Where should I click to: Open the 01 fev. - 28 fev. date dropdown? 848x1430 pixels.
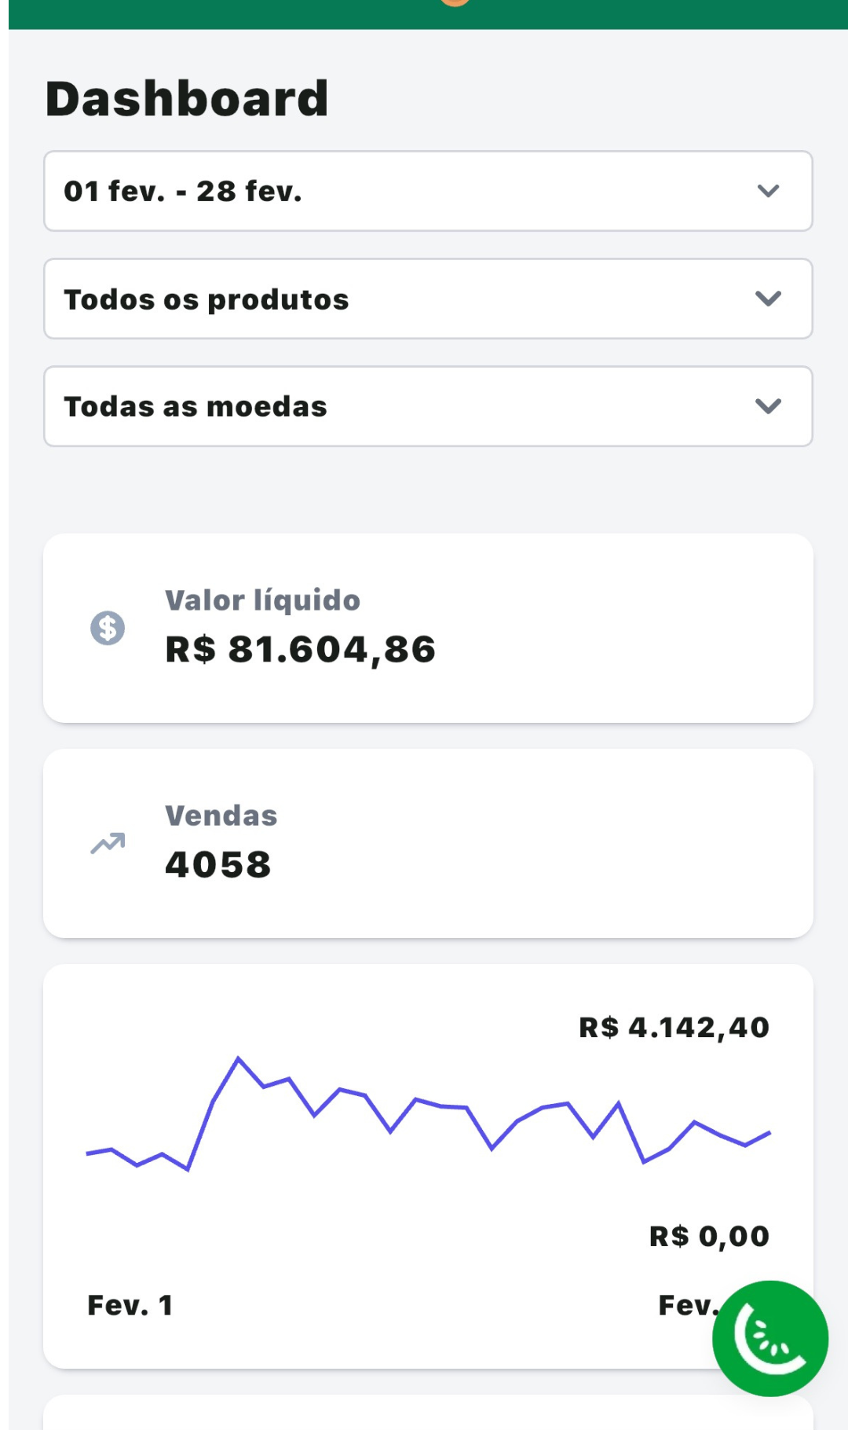(428, 191)
